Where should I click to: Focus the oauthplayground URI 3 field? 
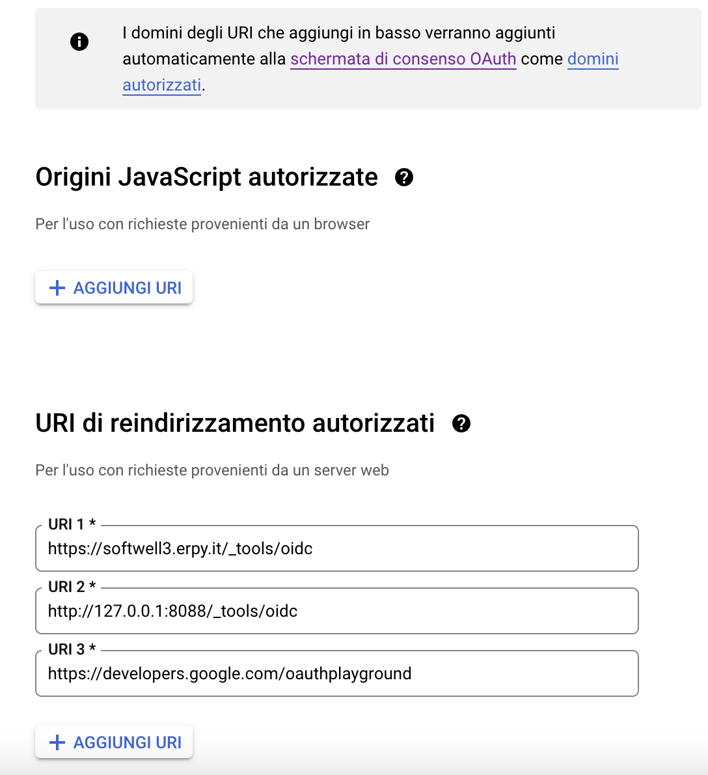point(336,674)
